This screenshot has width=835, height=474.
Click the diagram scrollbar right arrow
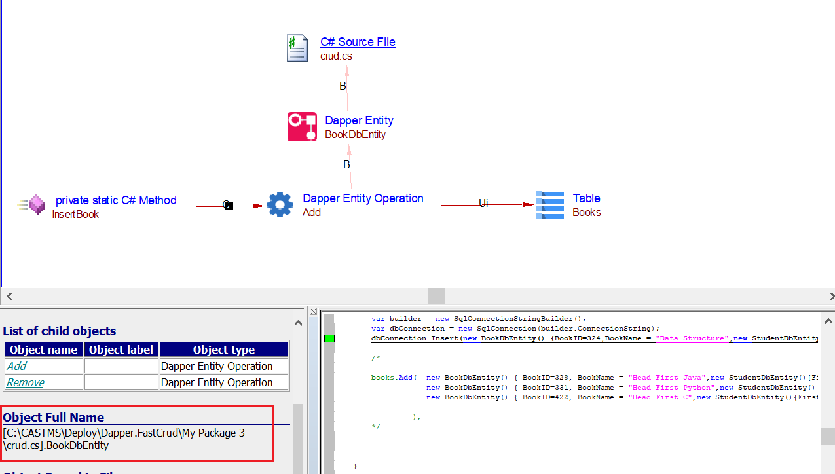pos(828,296)
